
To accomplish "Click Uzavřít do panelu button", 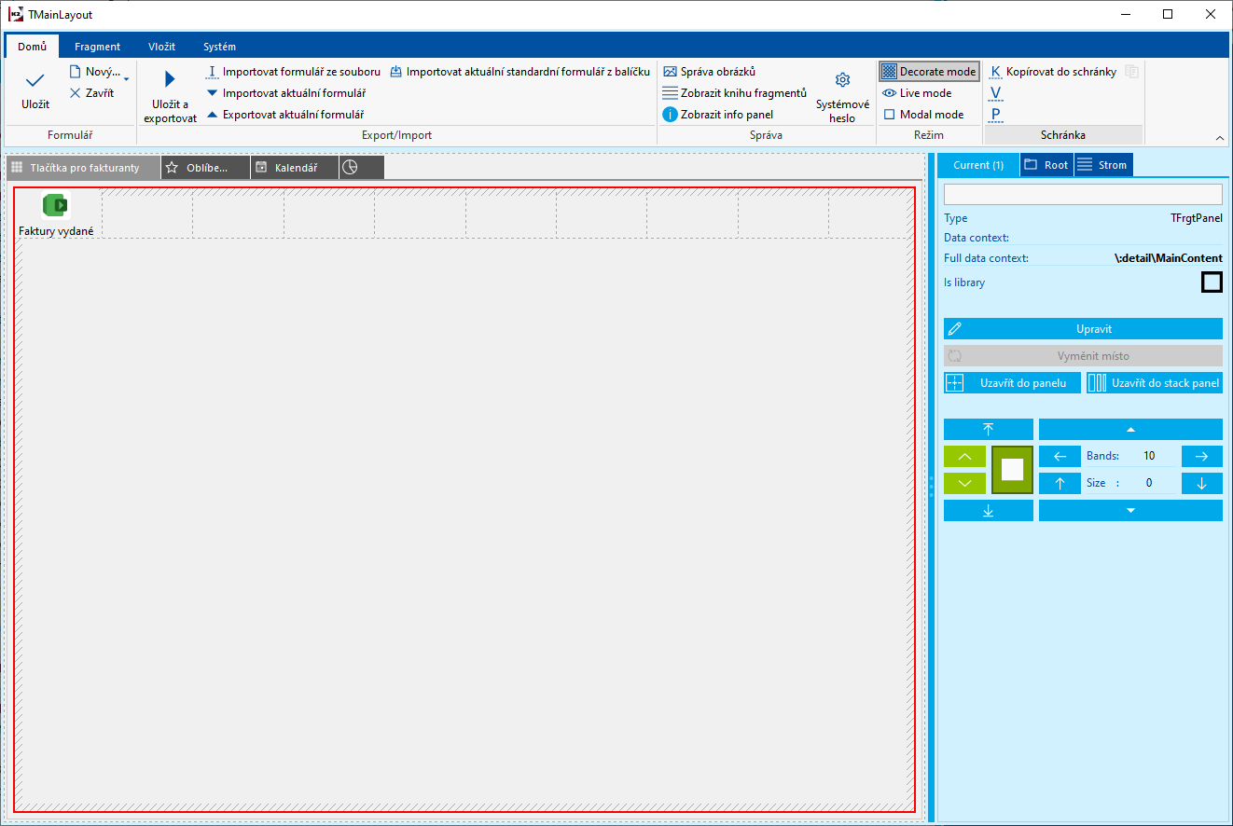I will point(1012,383).
